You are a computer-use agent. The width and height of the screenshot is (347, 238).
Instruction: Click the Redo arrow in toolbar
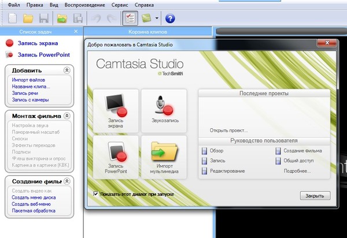pyautogui.click(x=112, y=18)
